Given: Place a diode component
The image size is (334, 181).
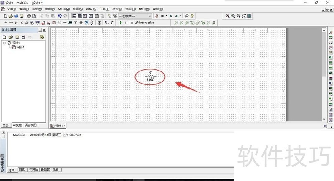Looking at the screenshot, I should (x=16, y=23).
